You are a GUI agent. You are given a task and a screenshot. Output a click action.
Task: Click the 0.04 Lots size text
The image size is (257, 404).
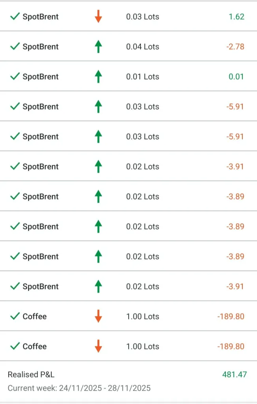[x=143, y=47]
